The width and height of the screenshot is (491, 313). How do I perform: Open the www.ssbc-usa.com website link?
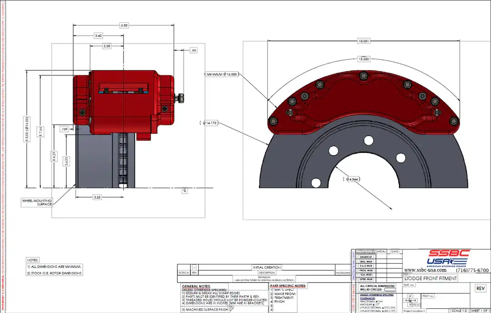click(x=425, y=270)
